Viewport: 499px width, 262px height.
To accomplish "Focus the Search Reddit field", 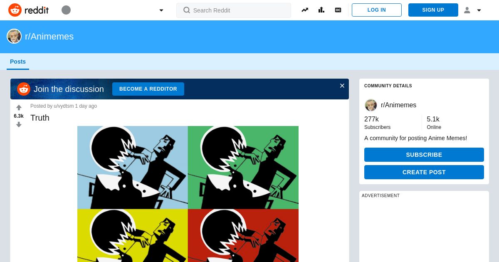I will (x=234, y=10).
